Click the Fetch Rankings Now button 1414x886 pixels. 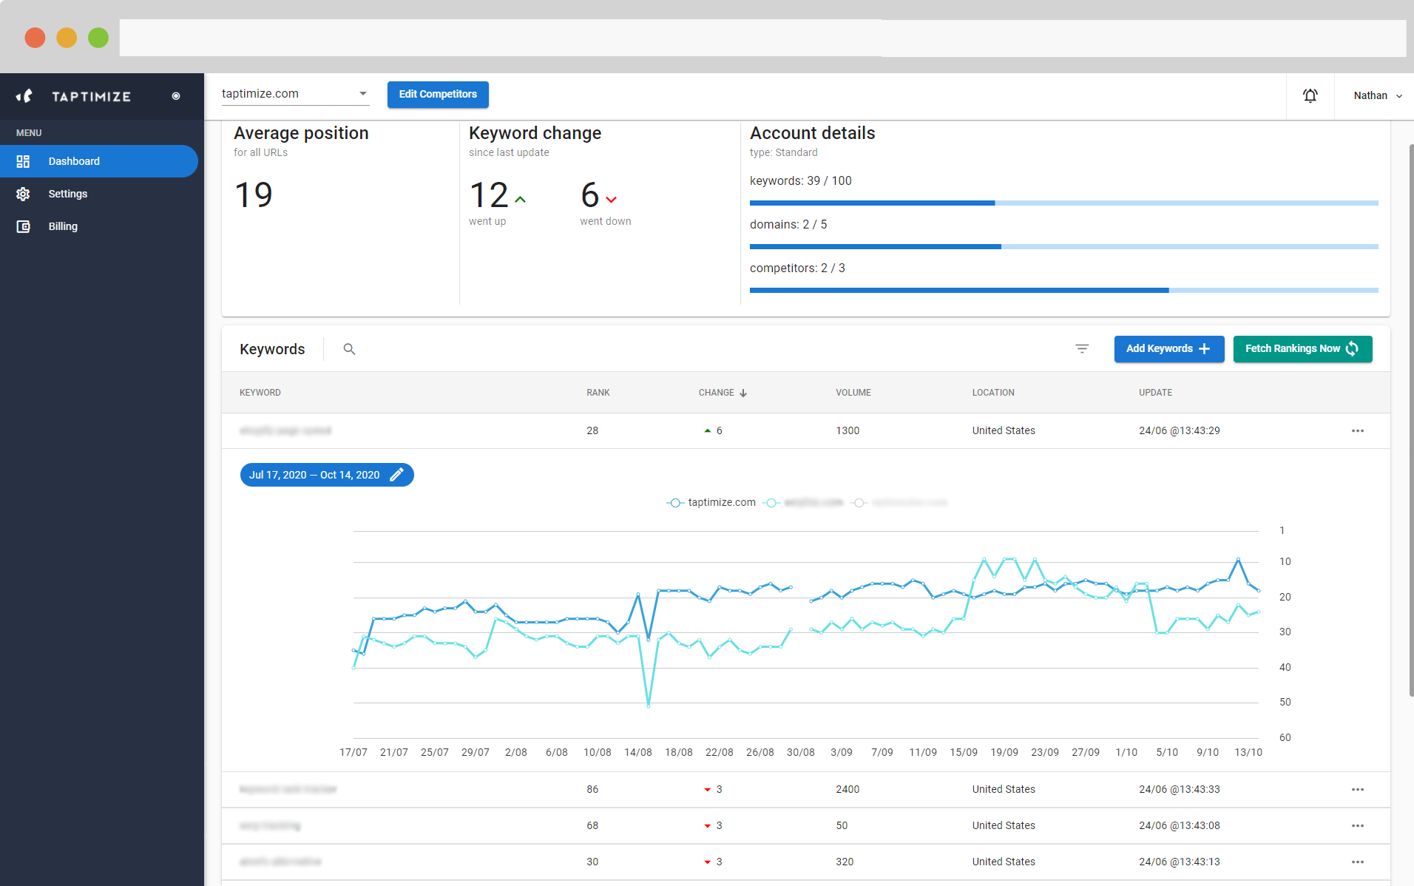[1302, 349]
